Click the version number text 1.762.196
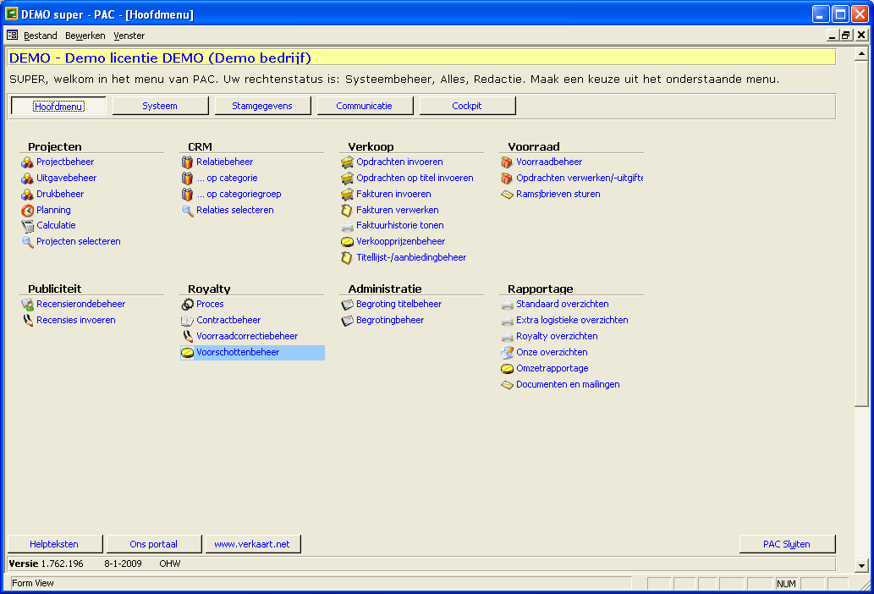874x594 pixels. [x=62, y=564]
